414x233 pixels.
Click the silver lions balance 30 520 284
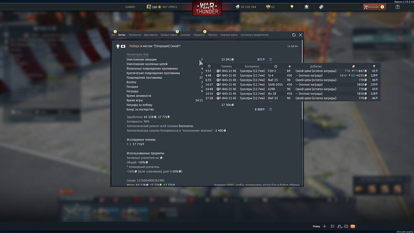pos(246,7)
